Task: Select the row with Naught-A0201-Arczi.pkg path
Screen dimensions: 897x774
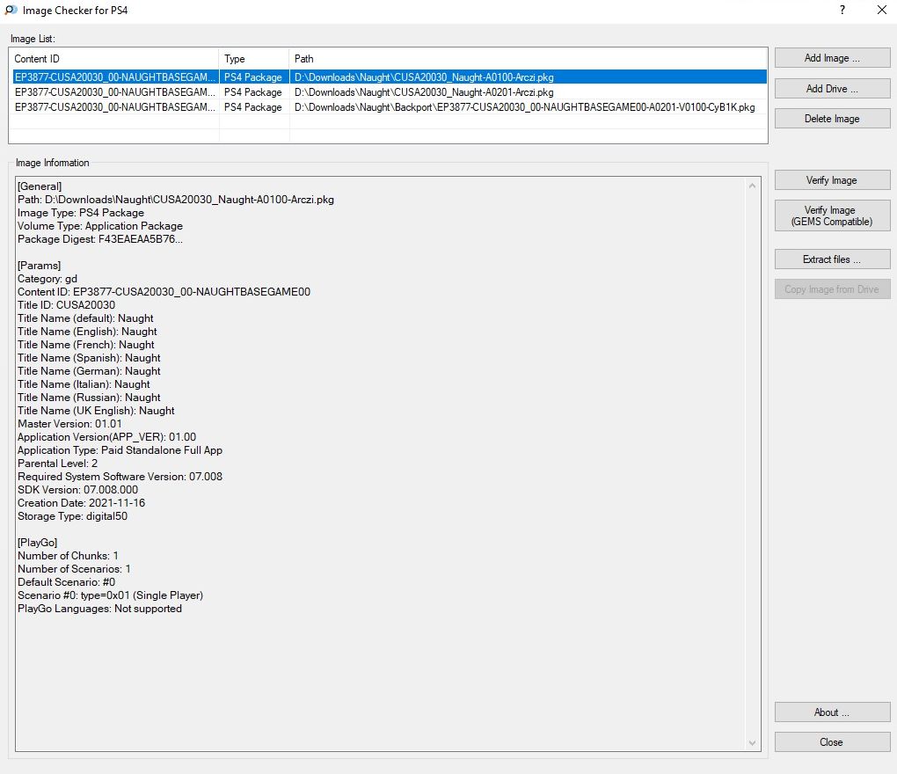Action: 389,92
